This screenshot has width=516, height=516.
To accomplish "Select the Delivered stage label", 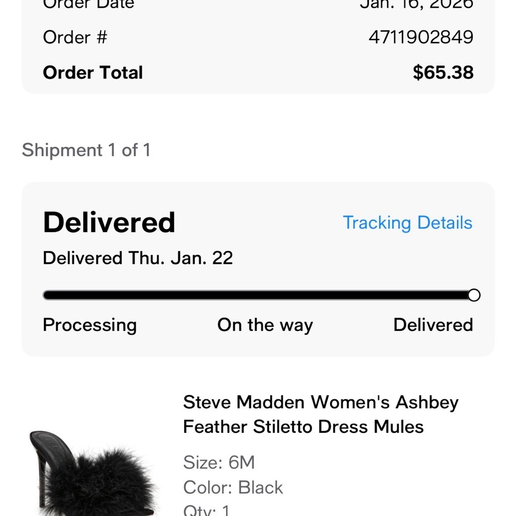I will (x=433, y=325).
